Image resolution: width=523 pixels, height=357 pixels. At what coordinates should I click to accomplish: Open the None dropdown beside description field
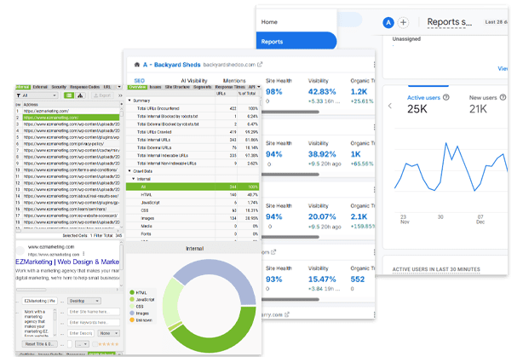click(108, 333)
